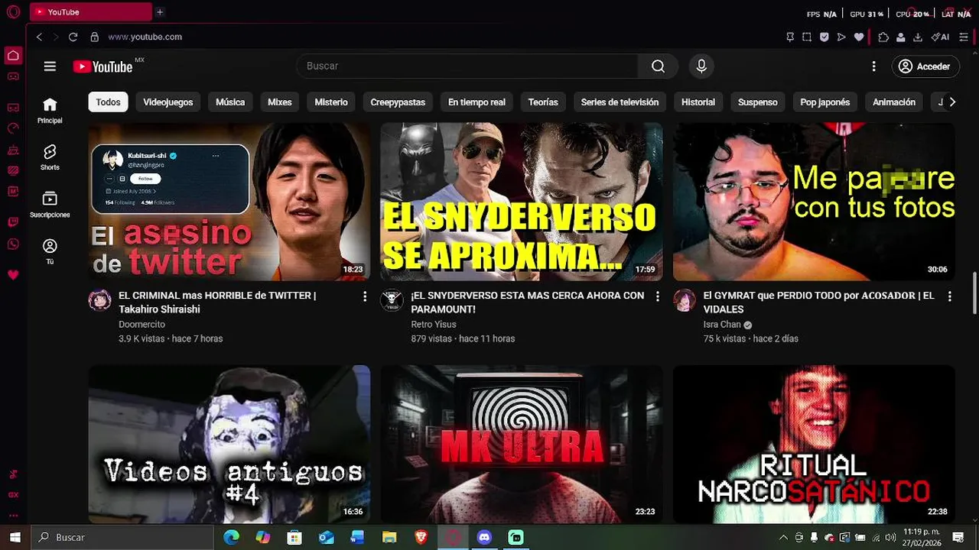The width and height of the screenshot is (979, 550).
Task: Open the new tab plus button
Action: [x=160, y=12]
